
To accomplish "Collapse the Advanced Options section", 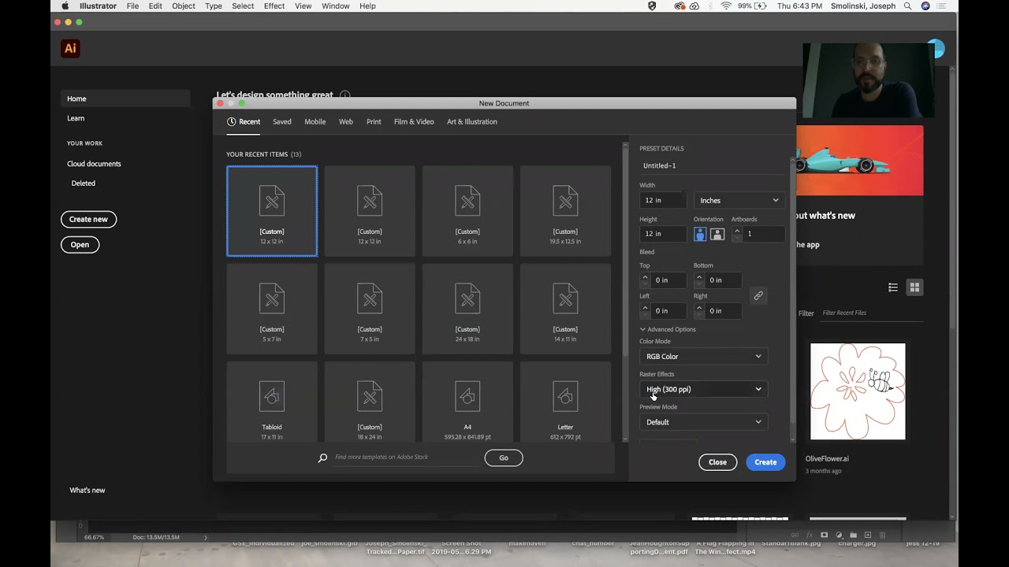I will coord(668,329).
